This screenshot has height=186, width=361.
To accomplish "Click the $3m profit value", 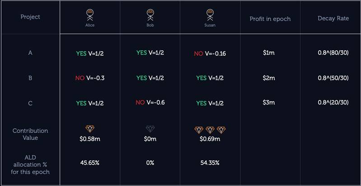I will [269, 102].
